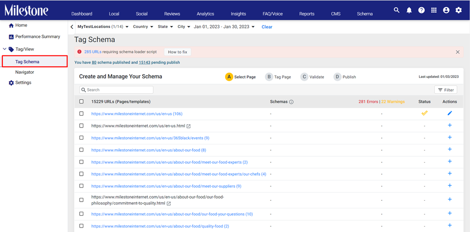The image size is (470, 232).
Task: Open the help question mark icon
Action: [x=421, y=10]
